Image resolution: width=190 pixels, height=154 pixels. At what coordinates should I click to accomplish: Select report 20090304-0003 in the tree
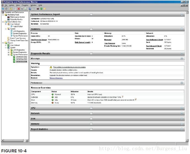tap(21, 59)
